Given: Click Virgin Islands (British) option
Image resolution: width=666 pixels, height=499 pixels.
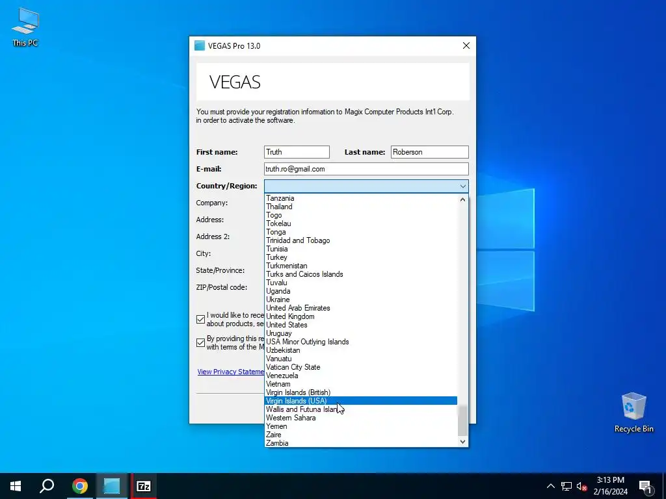Looking at the screenshot, I should 361,393.
